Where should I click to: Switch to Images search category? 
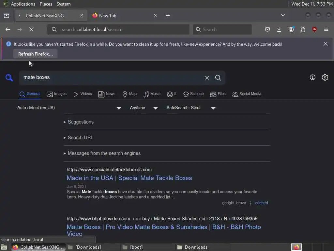point(57,94)
